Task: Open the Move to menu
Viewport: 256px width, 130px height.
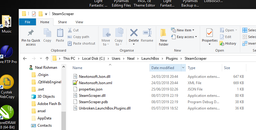Action: pyautogui.click(x=106, y=37)
